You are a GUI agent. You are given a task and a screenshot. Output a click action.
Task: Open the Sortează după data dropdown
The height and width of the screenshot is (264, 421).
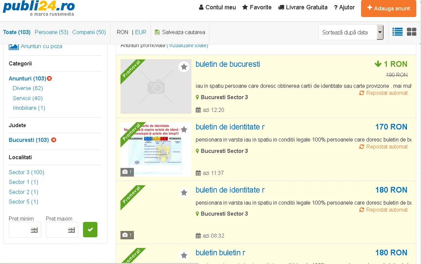pos(351,32)
